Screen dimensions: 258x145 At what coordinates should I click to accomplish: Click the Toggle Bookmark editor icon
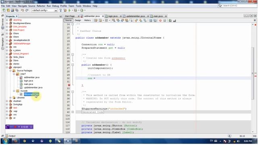tap(145, 21)
